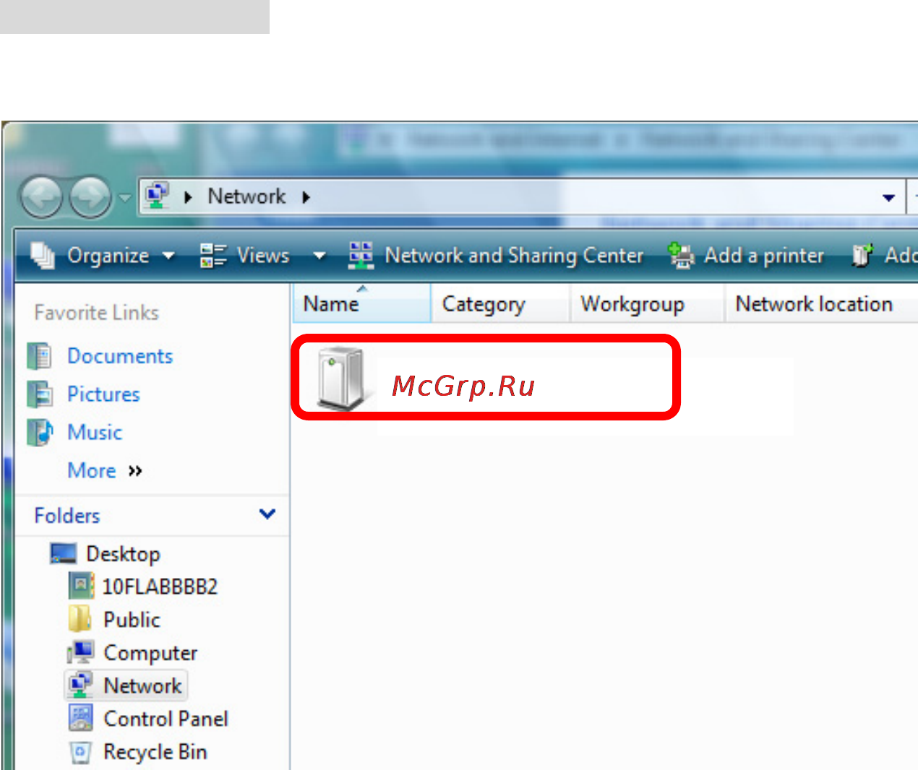Expand the root arrow before Network breadcrumb
The width and height of the screenshot is (918, 770).
pos(188,197)
